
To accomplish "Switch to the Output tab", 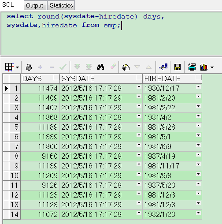I will (x=35, y=5).
